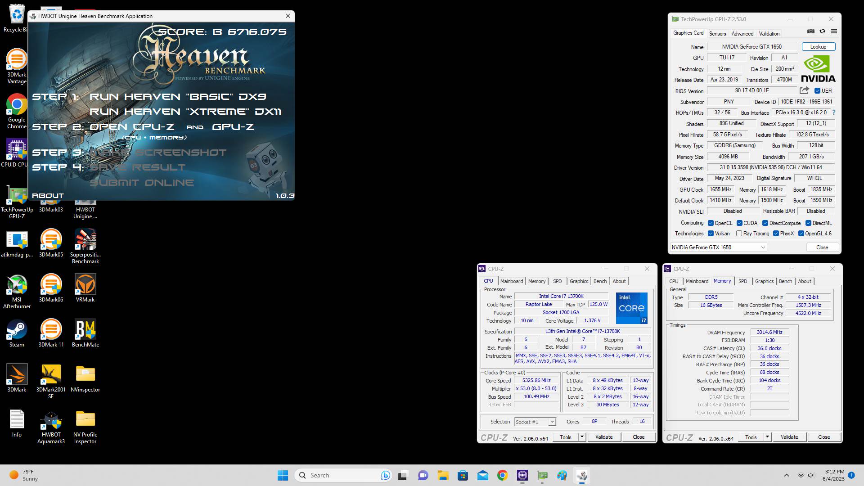Toggle the OpenCL checkbox
The width and height of the screenshot is (864, 486).
point(711,223)
